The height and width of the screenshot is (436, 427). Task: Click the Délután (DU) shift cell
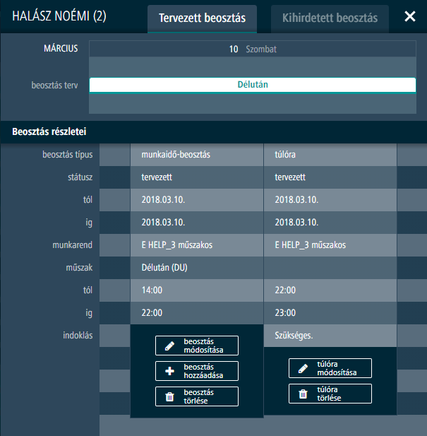click(196, 268)
